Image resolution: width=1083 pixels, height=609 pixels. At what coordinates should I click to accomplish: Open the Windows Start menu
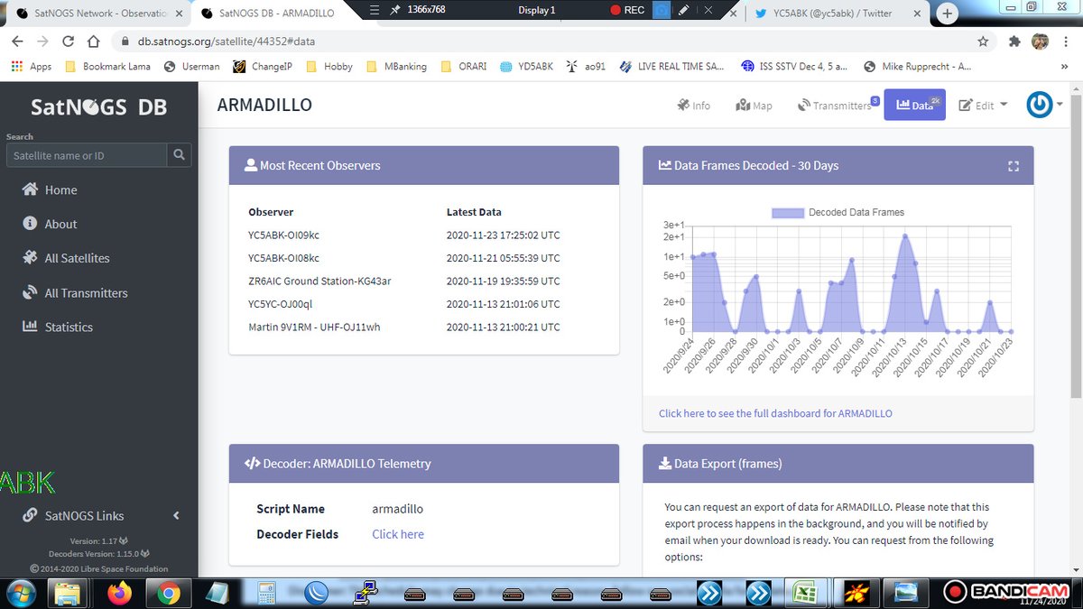20,593
